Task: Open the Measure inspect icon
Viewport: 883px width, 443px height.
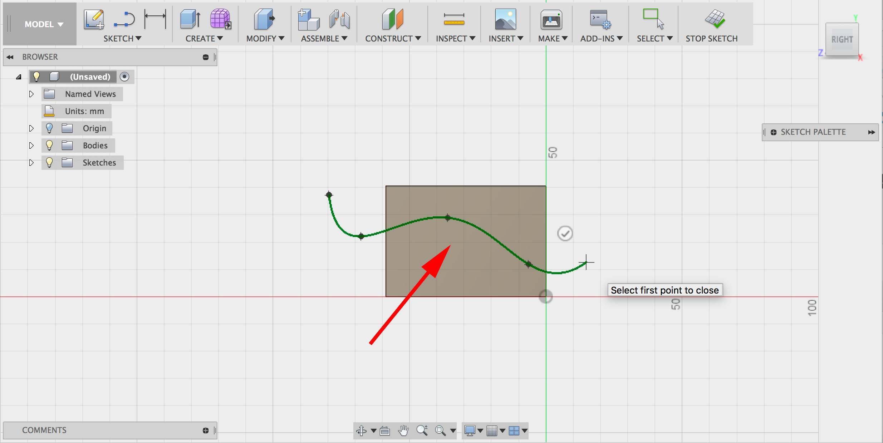Action: pyautogui.click(x=454, y=19)
